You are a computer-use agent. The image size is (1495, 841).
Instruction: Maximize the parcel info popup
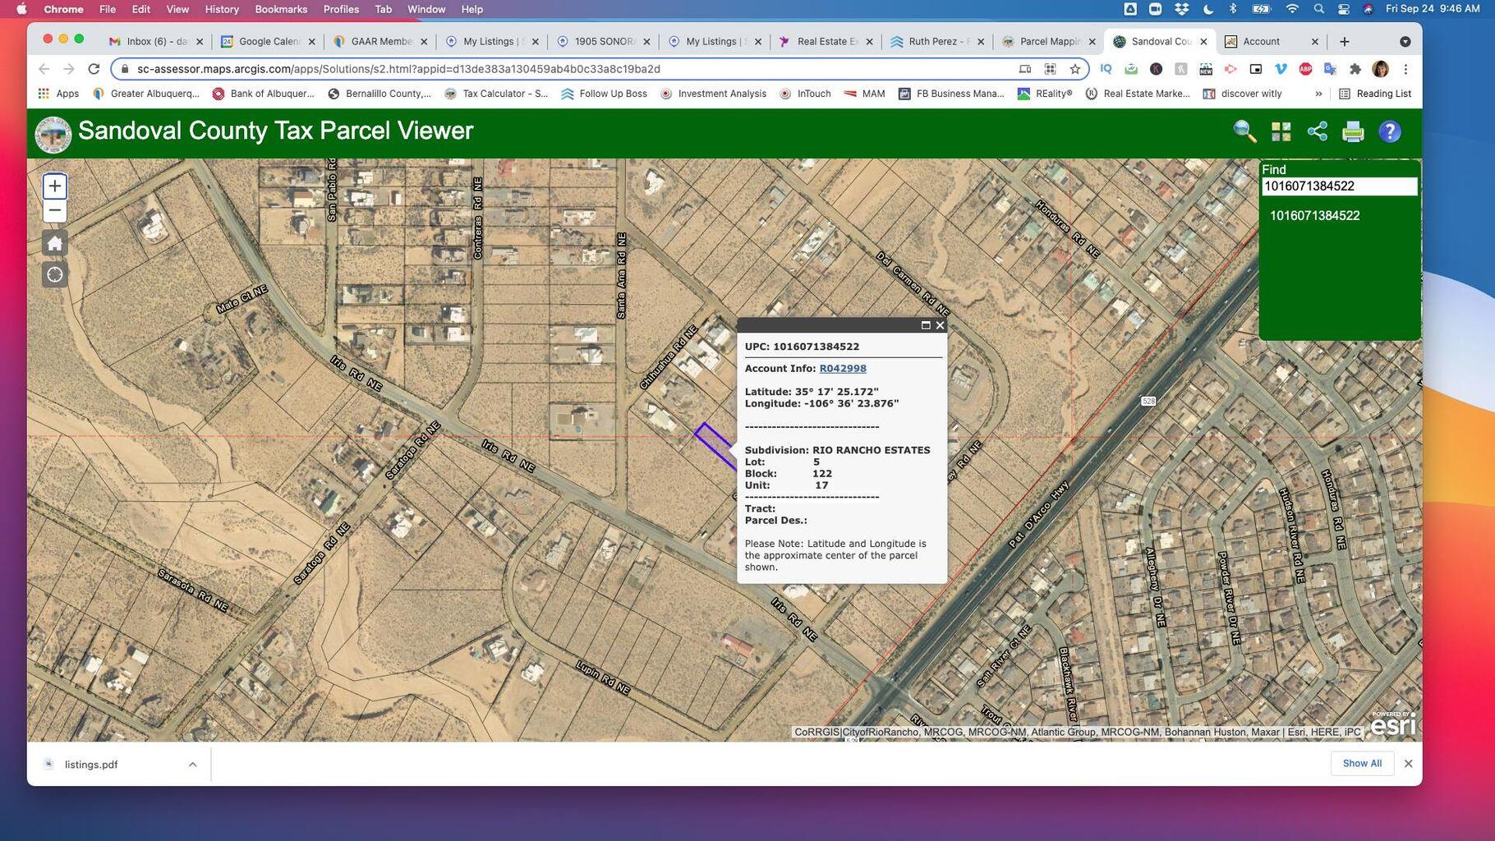926,325
